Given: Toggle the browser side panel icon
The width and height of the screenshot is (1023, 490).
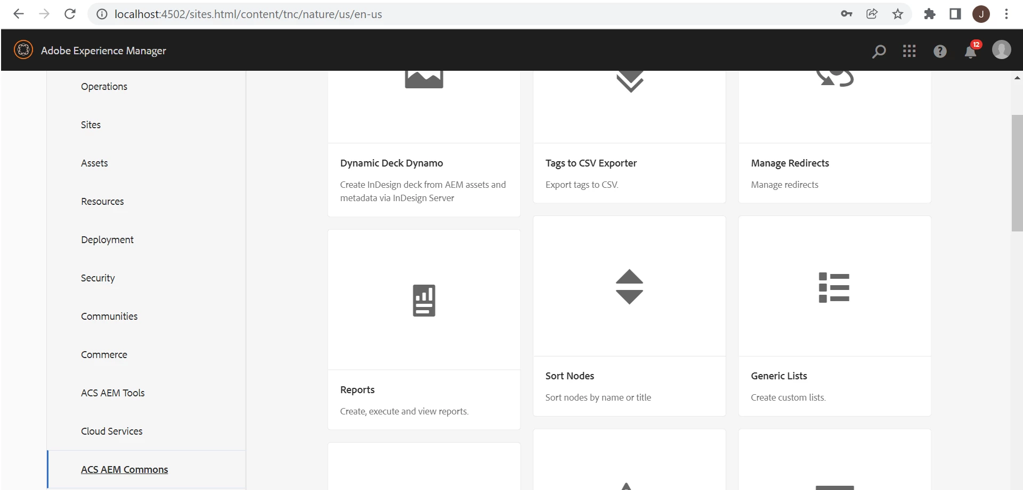Looking at the screenshot, I should pos(955,14).
